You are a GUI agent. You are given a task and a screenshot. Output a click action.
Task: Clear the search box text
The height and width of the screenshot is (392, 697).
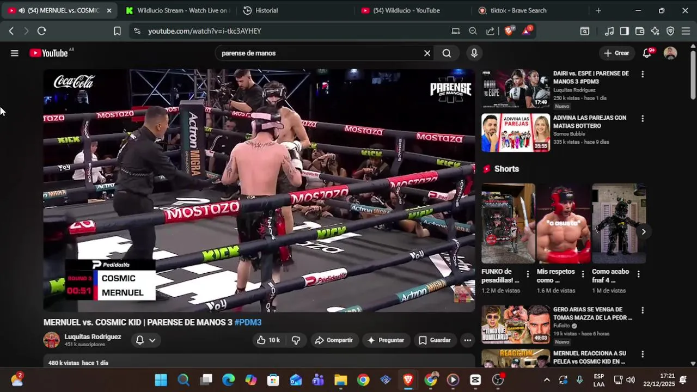click(x=427, y=53)
